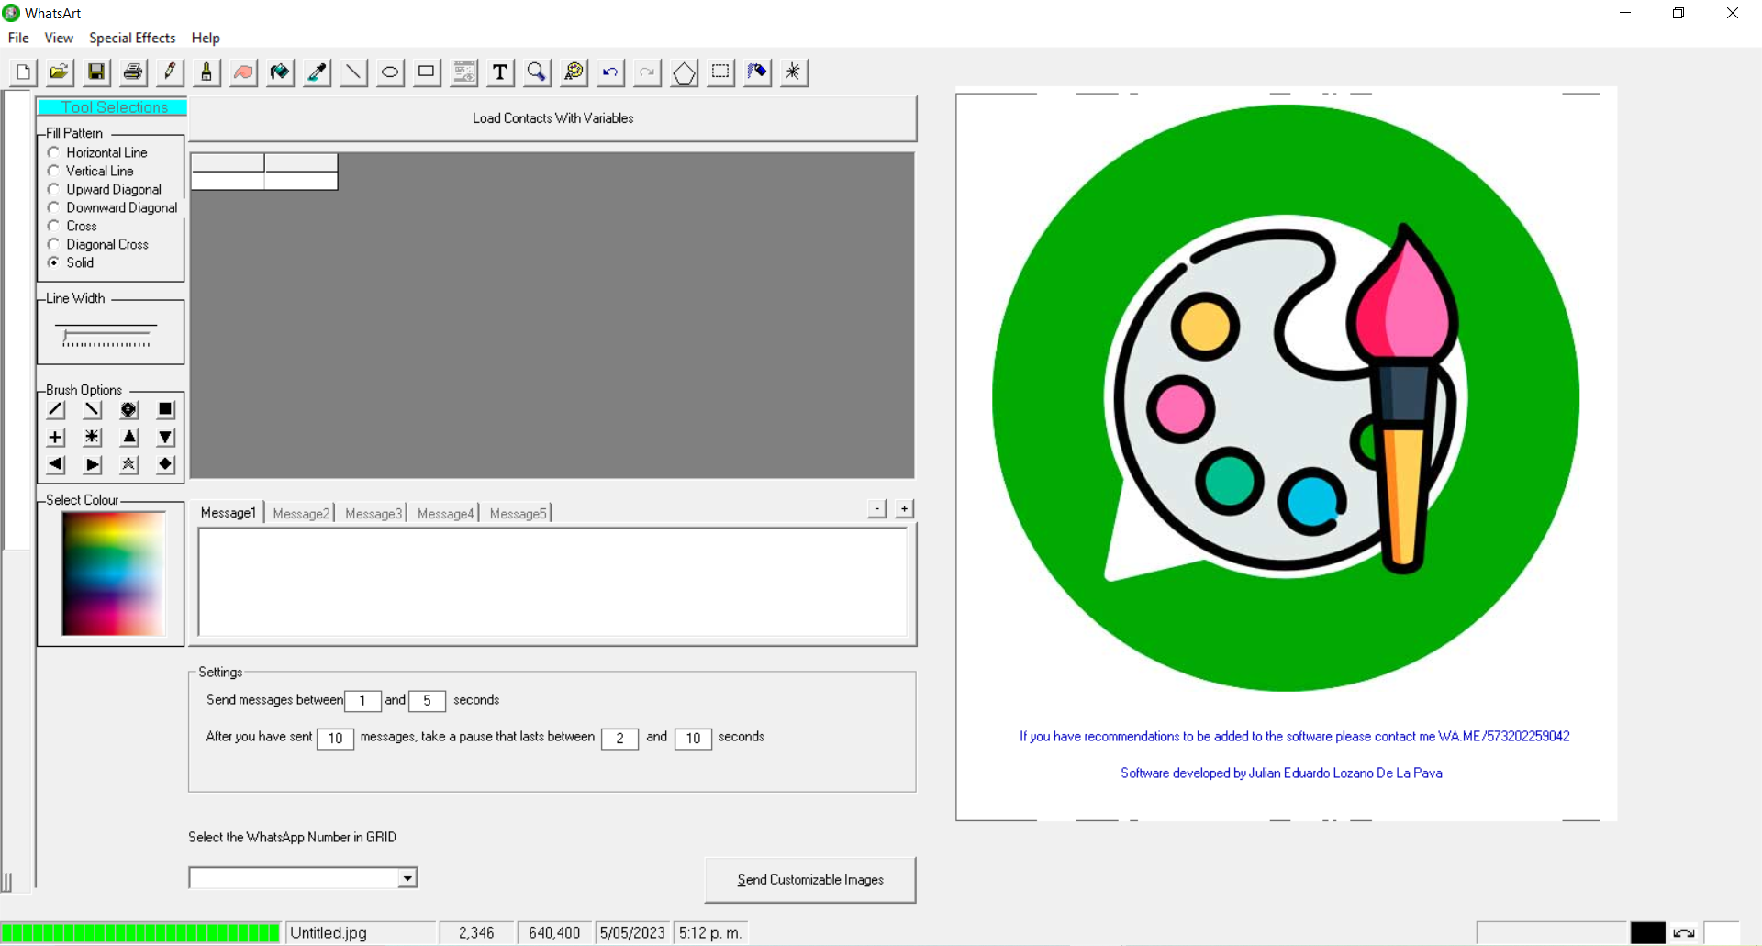Switch to the Message5 tab
Screen dimensions: 1762x946
518,514
